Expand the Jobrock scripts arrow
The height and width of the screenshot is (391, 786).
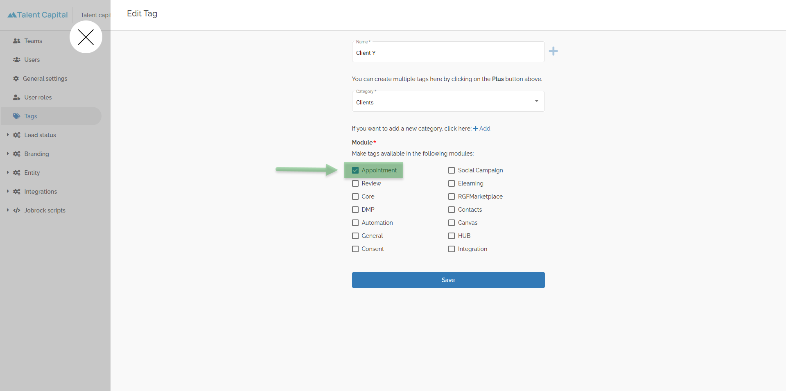tap(8, 210)
